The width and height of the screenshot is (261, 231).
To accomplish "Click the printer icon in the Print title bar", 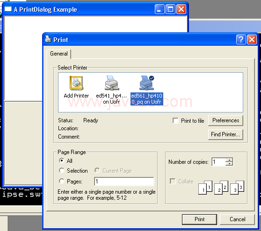I will tap(48, 39).
